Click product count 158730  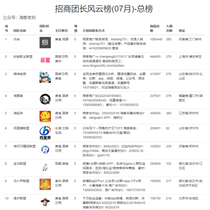click(x=155, y=198)
